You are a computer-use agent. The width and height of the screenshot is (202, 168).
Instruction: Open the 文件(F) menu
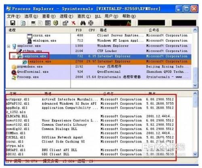13,16
